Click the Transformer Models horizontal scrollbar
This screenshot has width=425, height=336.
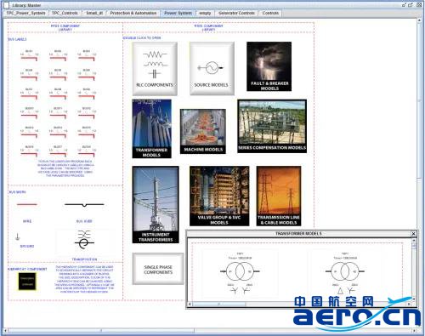click(301, 304)
